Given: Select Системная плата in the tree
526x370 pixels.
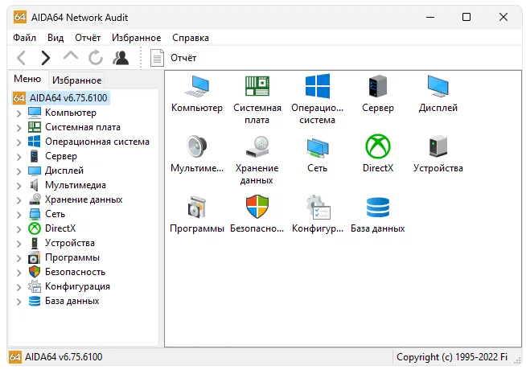Looking at the screenshot, I should (83, 127).
